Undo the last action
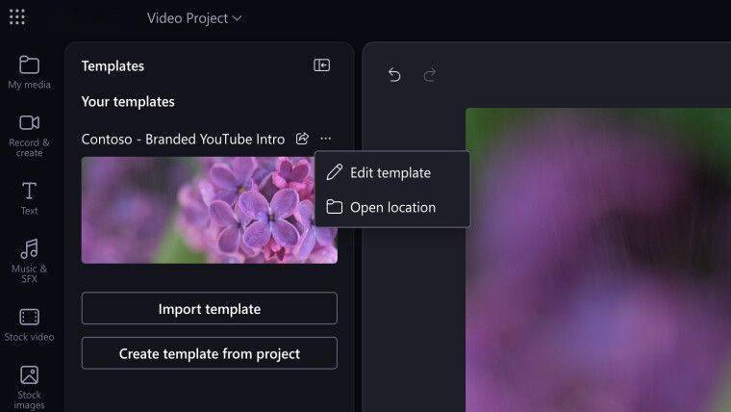Screen dimensions: 731x412 click(394, 75)
